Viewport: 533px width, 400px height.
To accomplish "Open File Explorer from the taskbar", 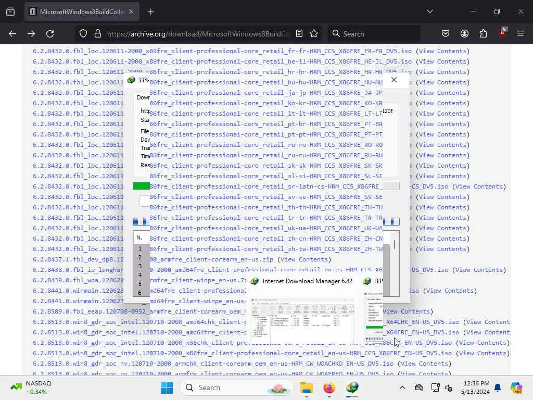I will 306,387.
